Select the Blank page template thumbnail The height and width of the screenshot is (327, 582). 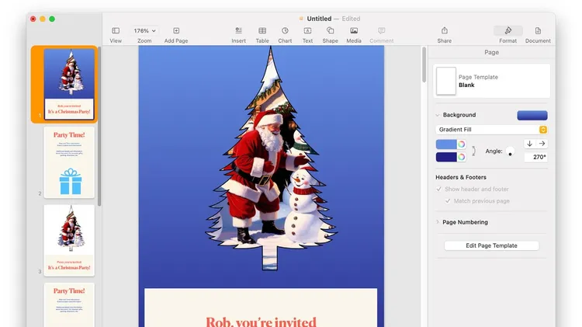(x=445, y=81)
